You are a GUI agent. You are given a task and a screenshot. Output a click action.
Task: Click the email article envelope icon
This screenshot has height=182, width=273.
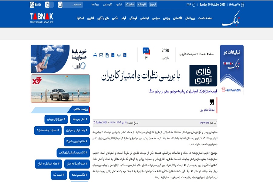[101, 55]
